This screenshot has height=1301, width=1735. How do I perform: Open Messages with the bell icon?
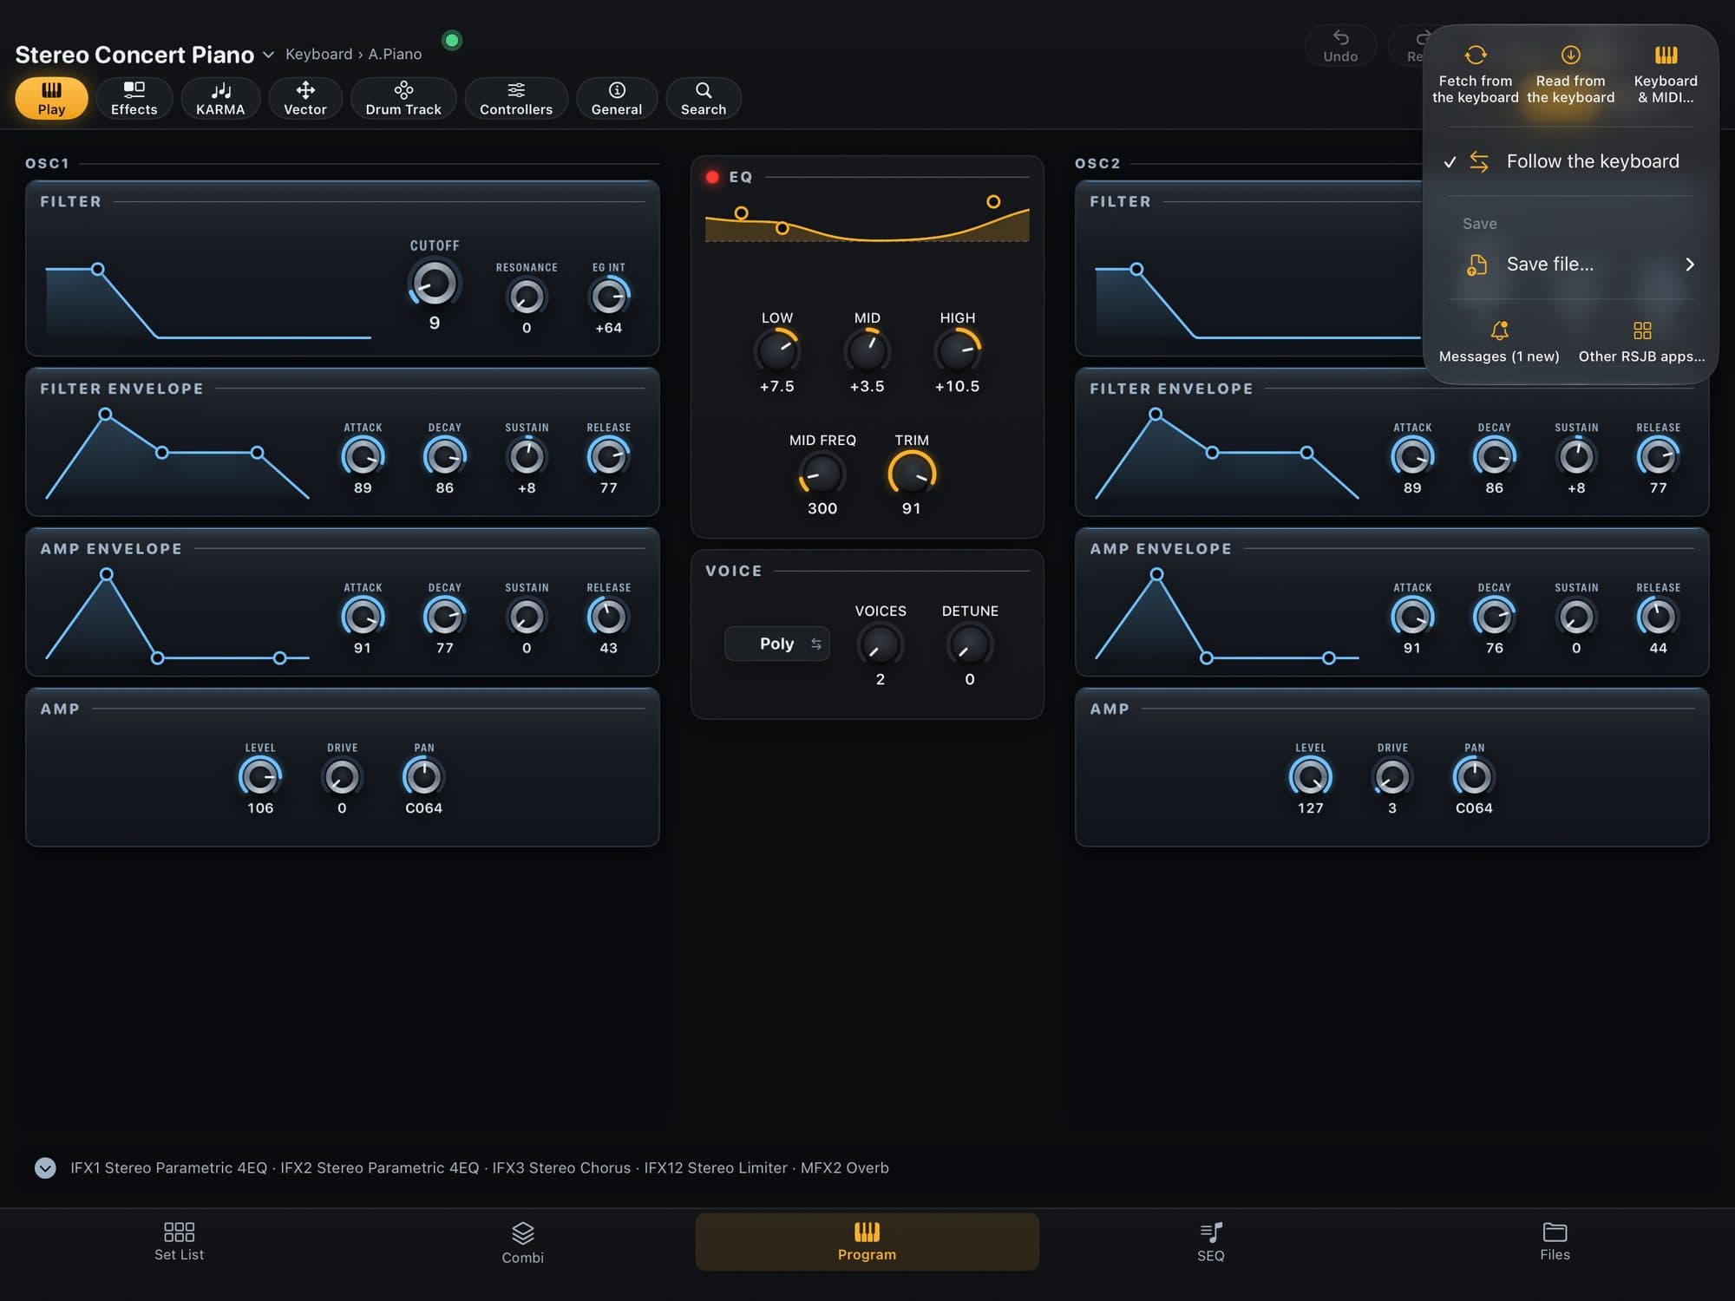[x=1499, y=342]
